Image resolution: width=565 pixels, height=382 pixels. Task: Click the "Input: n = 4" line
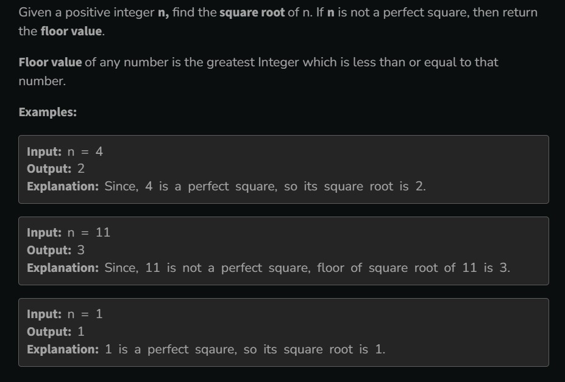pyautogui.click(x=65, y=151)
